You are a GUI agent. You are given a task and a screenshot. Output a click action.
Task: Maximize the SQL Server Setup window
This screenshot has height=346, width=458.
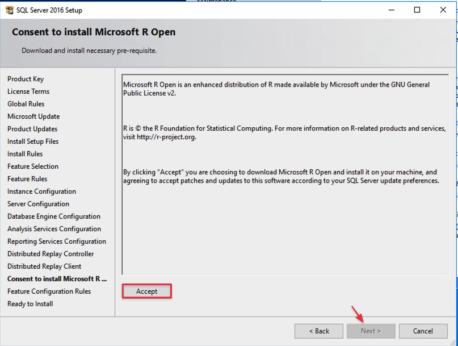click(417, 10)
